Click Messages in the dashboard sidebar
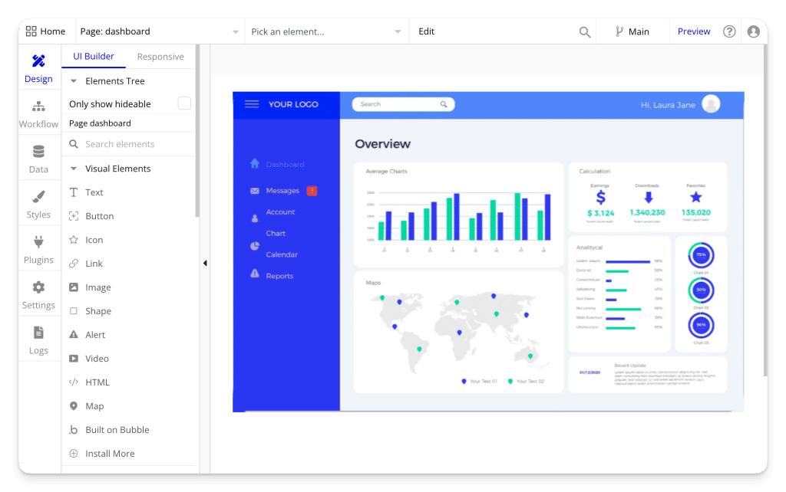 [x=282, y=191]
